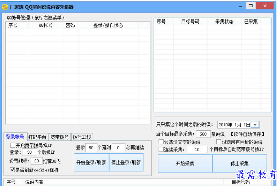Click the 已采集 column header

point(251,22)
